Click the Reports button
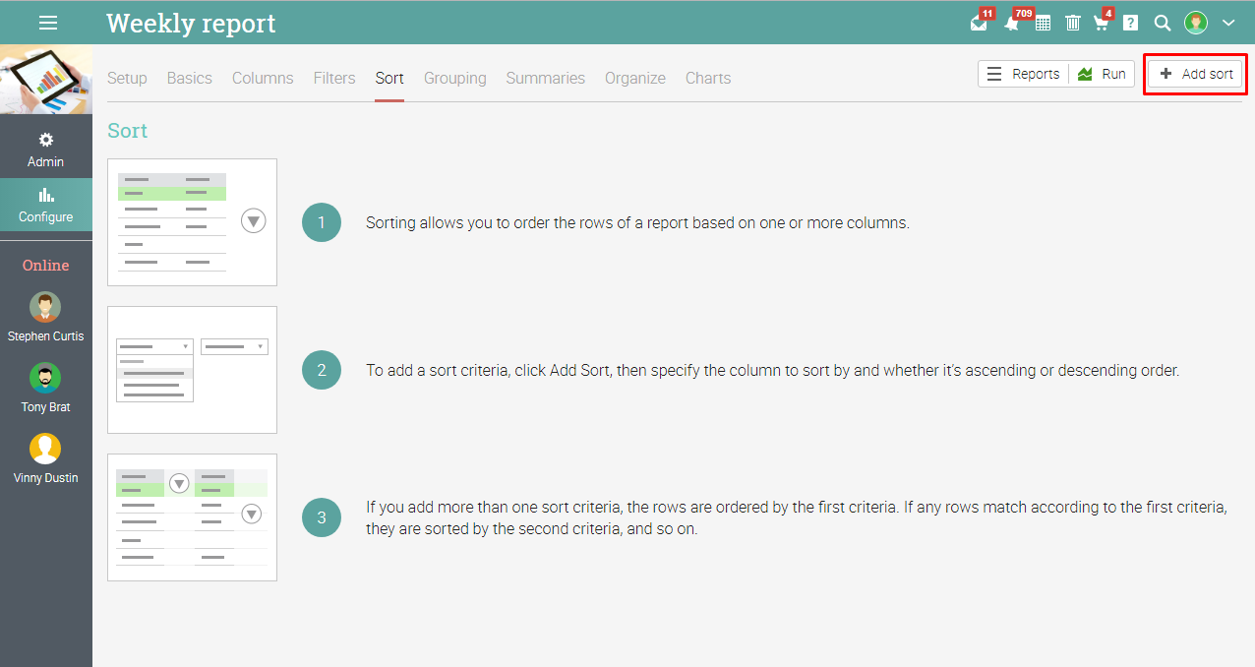Screen dimensions: 1255x667 1023,74
